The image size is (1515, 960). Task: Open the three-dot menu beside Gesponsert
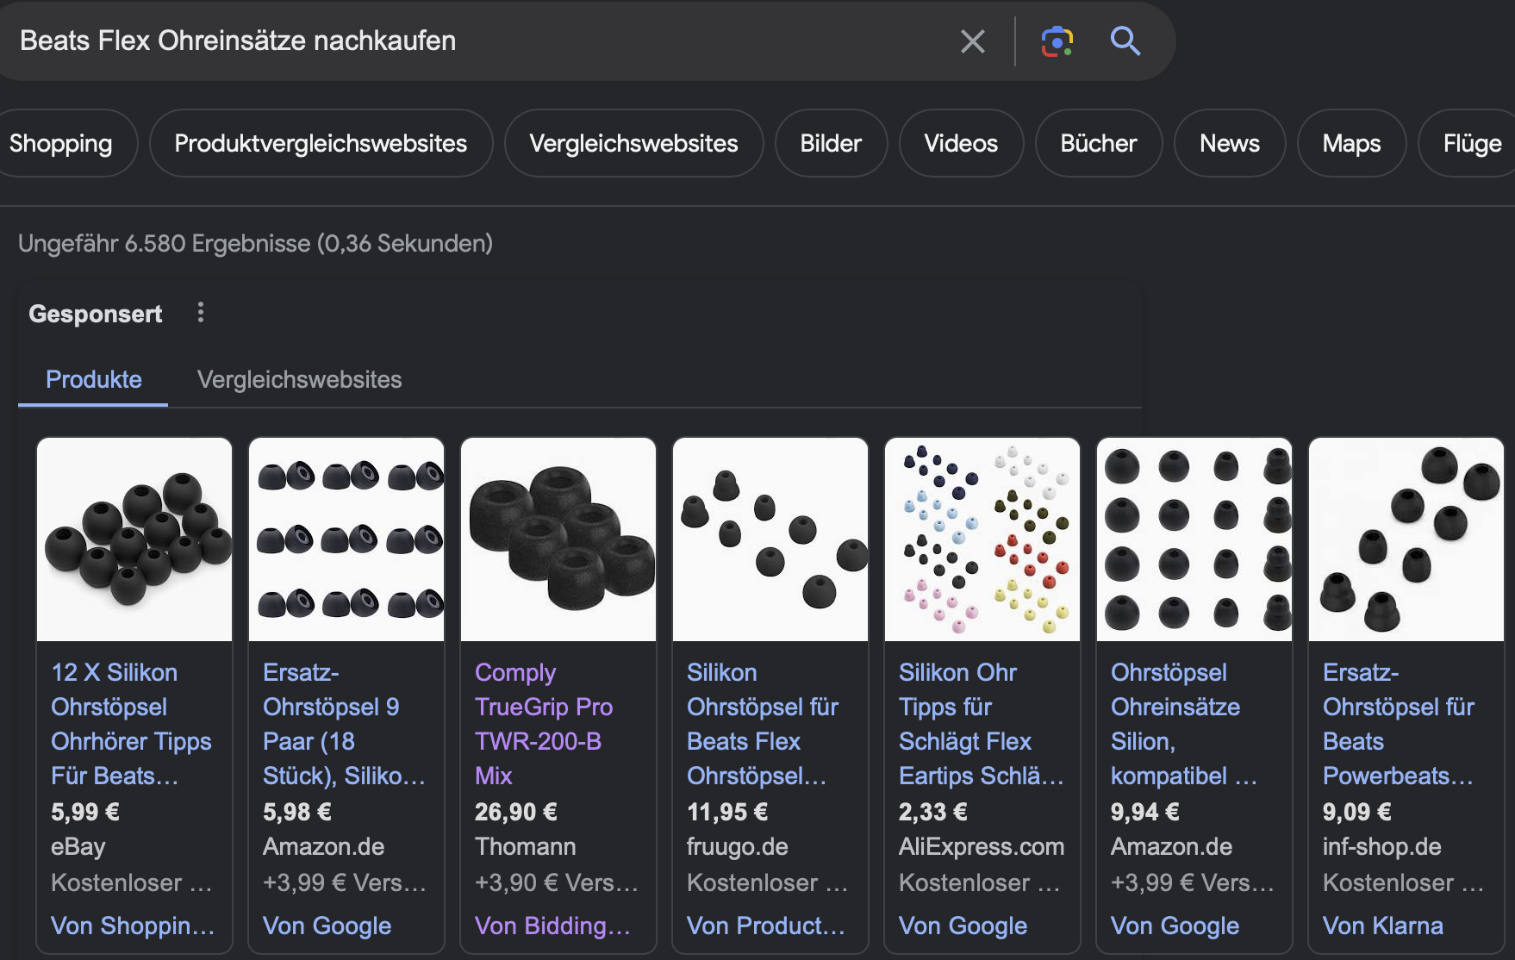click(x=201, y=313)
